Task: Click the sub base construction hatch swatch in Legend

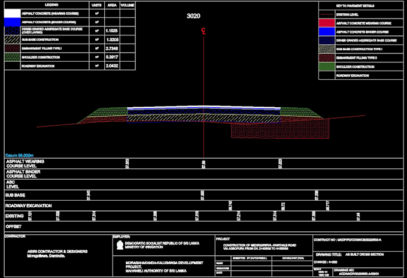Action: tap(12, 38)
